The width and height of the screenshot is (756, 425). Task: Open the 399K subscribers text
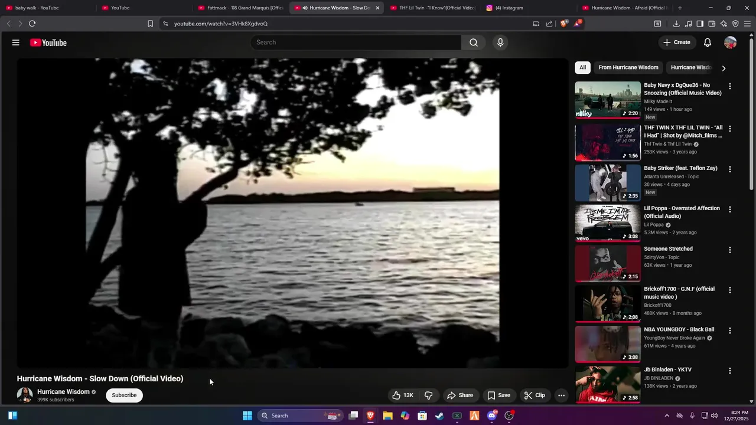pyautogui.click(x=56, y=400)
